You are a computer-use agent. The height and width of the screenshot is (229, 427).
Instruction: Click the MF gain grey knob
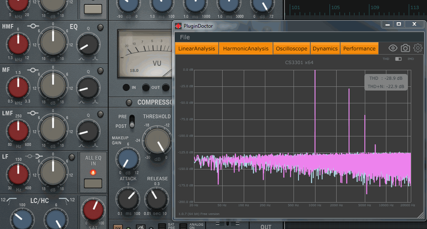click(x=53, y=86)
